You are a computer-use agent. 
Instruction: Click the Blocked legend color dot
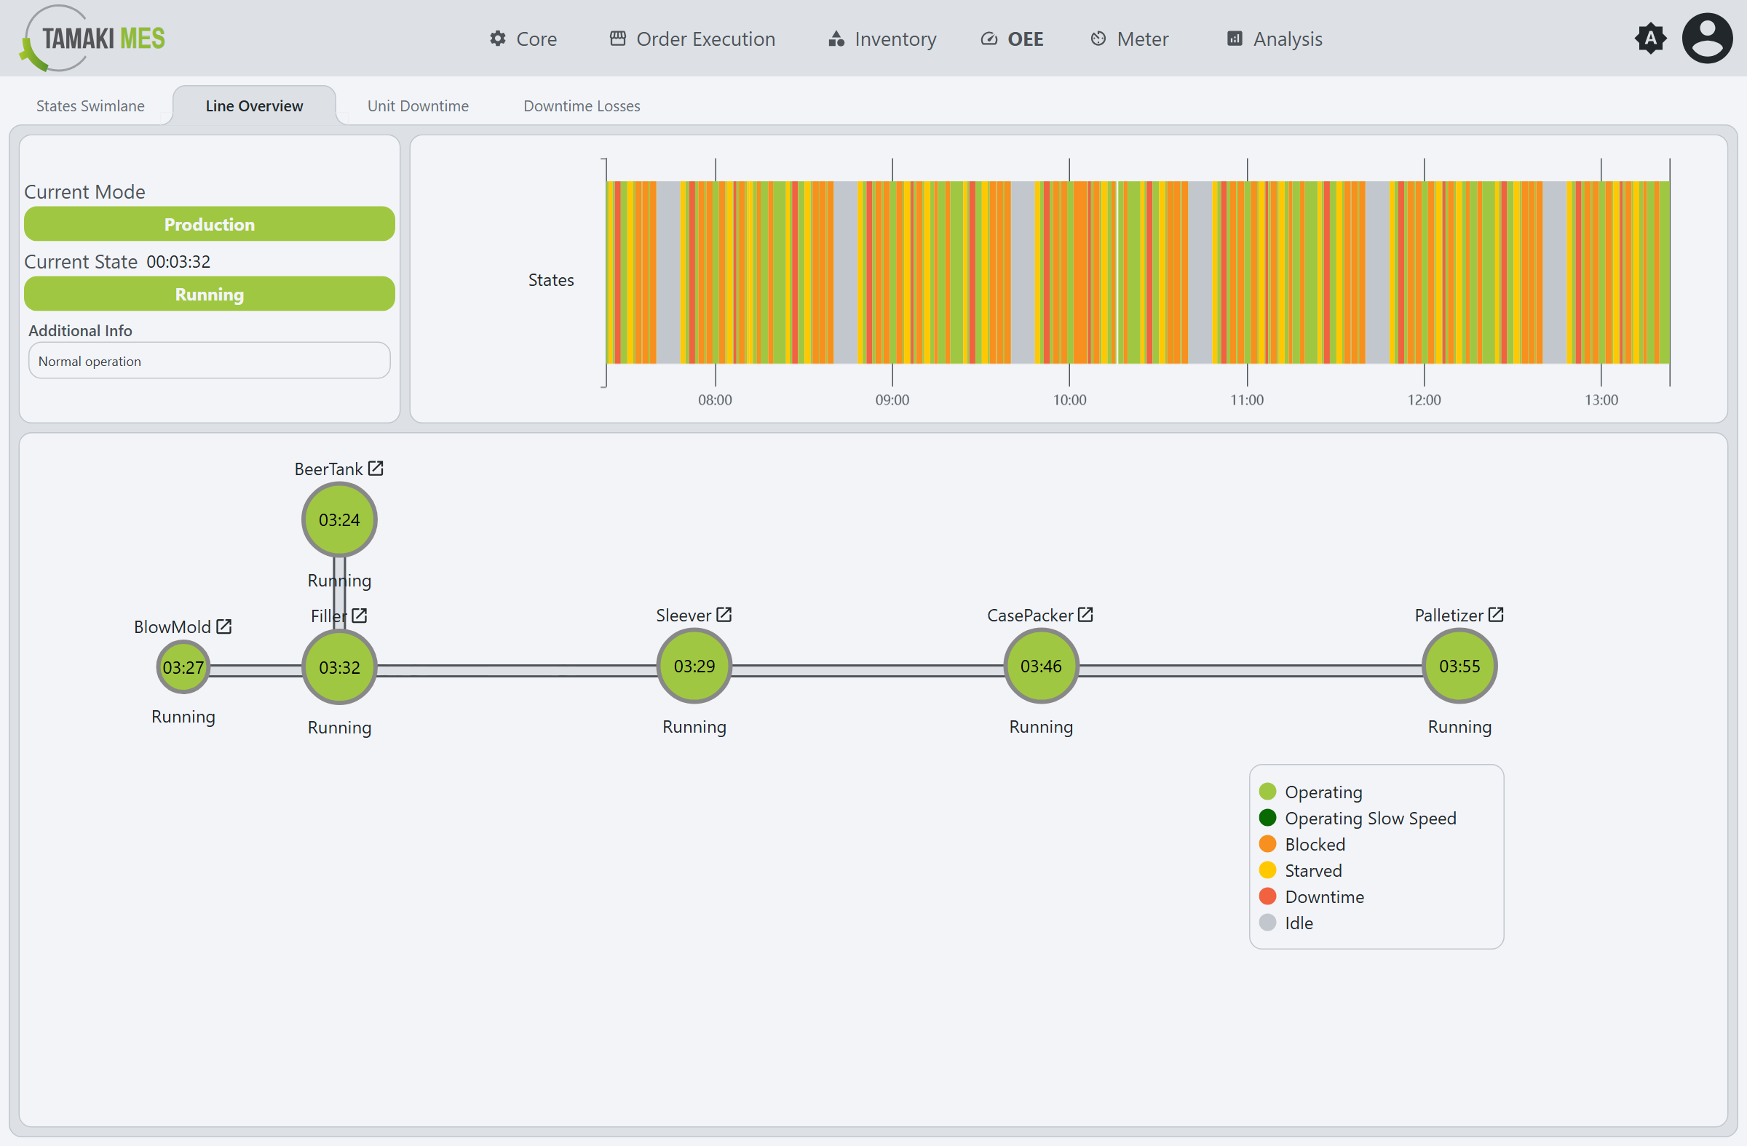click(1268, 844)
